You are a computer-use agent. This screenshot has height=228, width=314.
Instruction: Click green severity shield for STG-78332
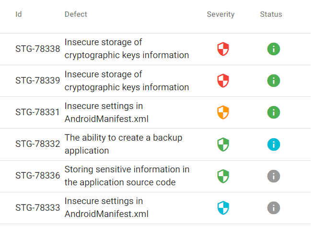point(223,144)
